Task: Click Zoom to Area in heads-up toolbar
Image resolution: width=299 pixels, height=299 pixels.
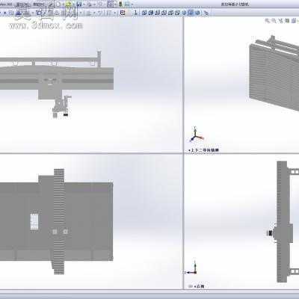Action: click(x=274, y=21)
